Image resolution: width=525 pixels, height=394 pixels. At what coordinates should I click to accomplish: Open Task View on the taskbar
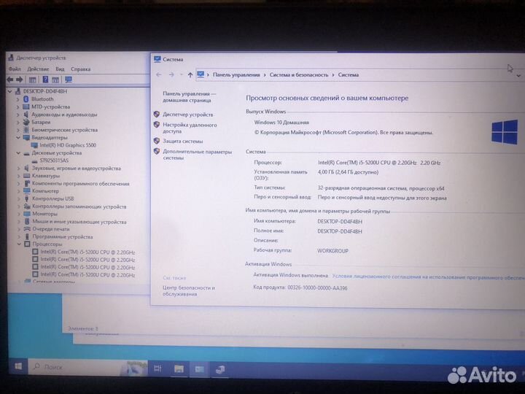pos(157,368)
